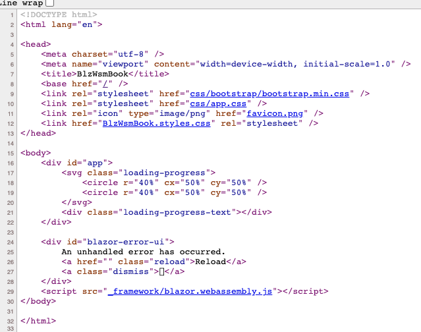Viewport: 421px width, 332px height.
Task: Open the css/app.css stylesheet link
Action: [218, 103]
